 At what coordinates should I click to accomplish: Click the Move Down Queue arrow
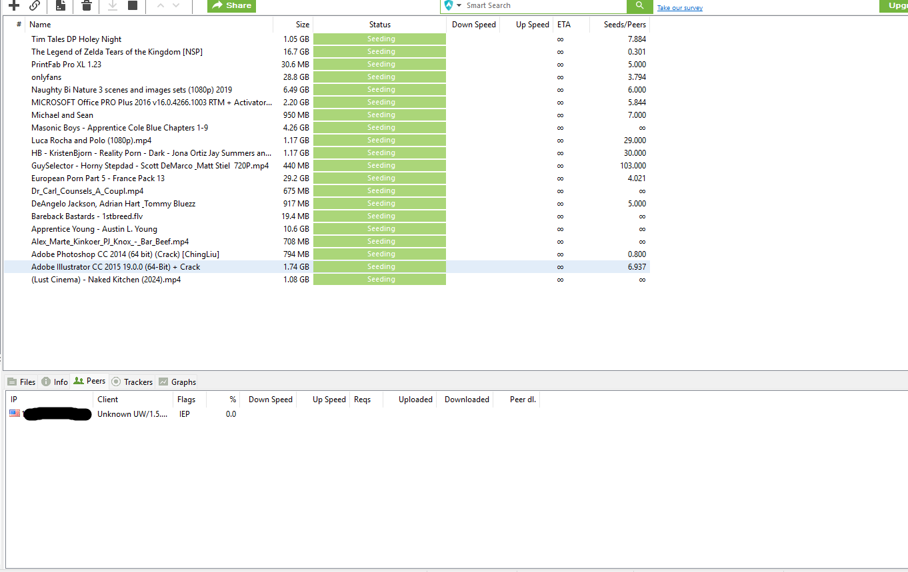(176, 5)
